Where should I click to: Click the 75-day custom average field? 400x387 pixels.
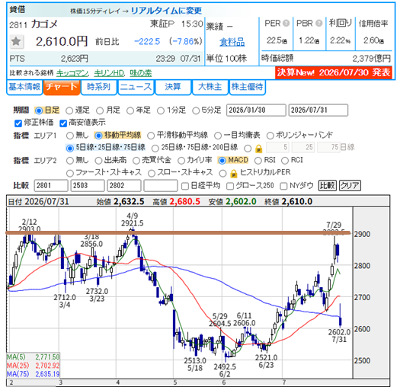click(x=328, y=147)
